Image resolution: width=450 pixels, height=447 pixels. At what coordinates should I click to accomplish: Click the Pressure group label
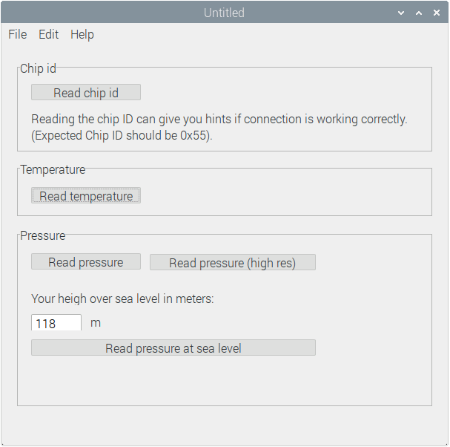(x=43, y=235)
